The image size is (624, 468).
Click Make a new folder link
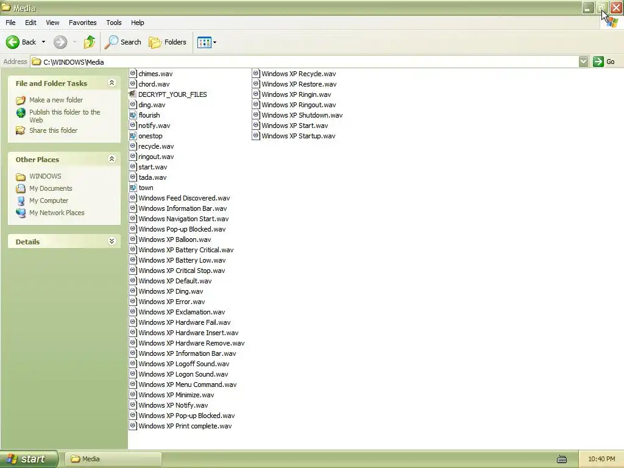click(x=56, y=100)
